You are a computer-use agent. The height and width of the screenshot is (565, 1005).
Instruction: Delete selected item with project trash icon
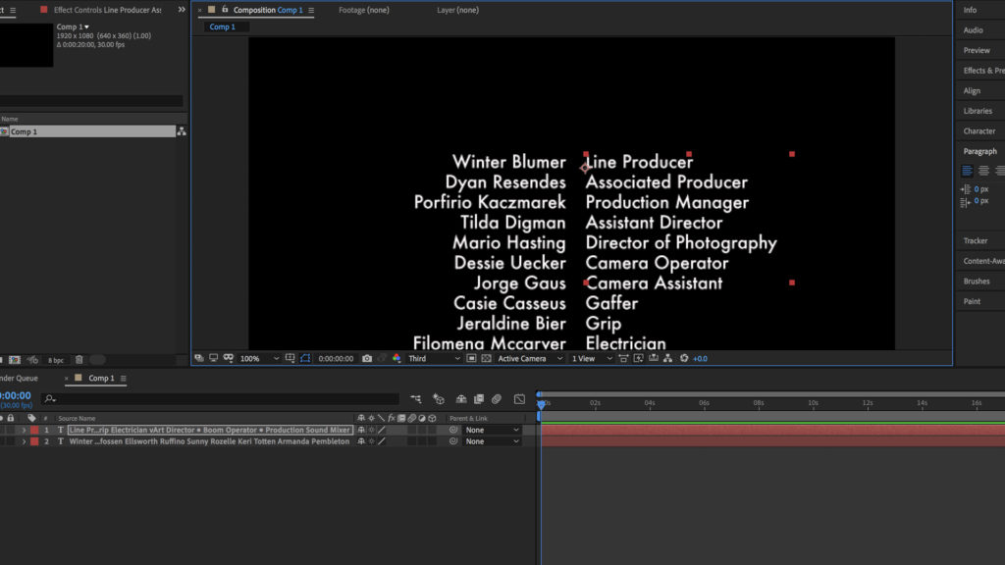point(79,360)
